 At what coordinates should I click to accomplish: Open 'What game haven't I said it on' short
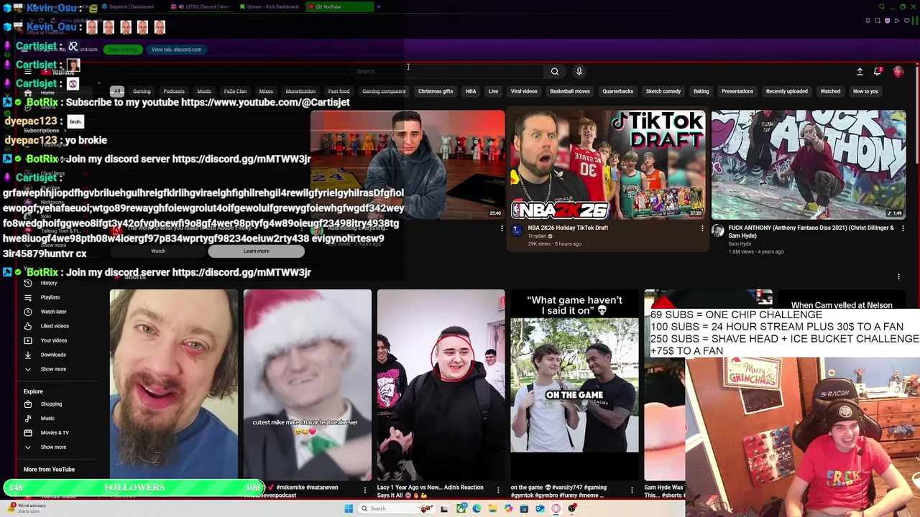[x=574, y=385]
